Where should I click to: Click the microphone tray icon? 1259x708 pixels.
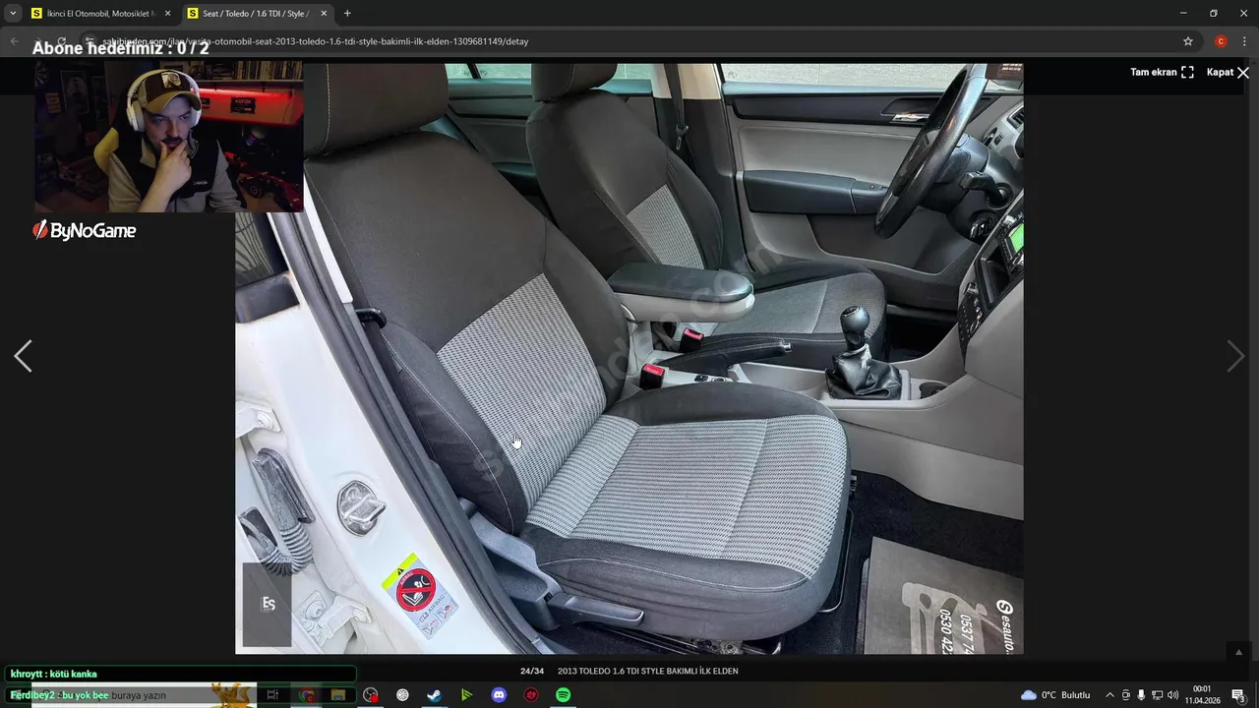click(1141, 695)
